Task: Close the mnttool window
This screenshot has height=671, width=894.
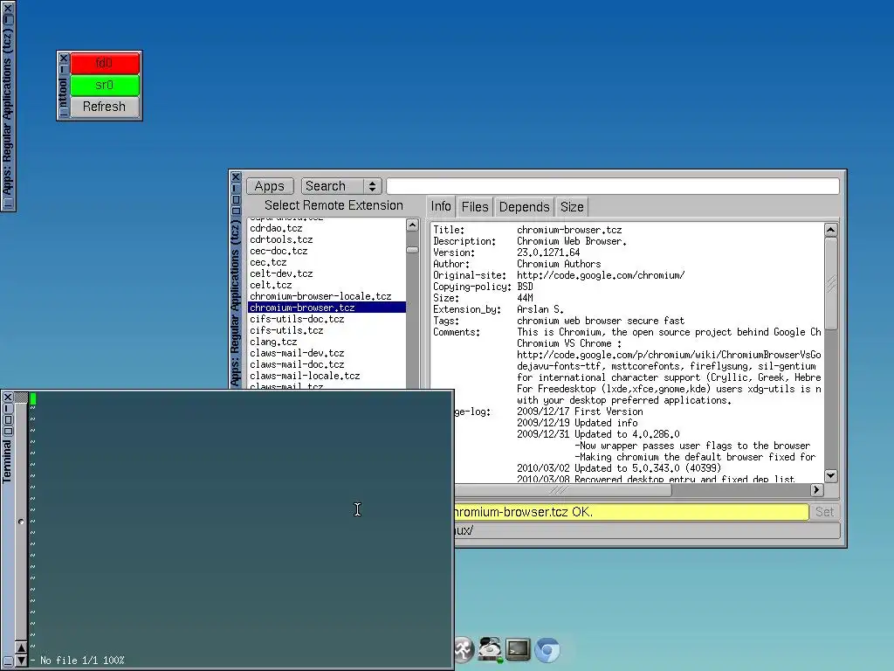Action: click(64, 59)
